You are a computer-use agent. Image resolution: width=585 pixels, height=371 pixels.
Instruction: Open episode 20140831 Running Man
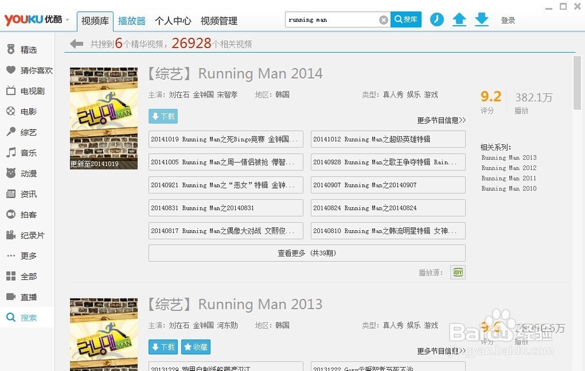226,208
